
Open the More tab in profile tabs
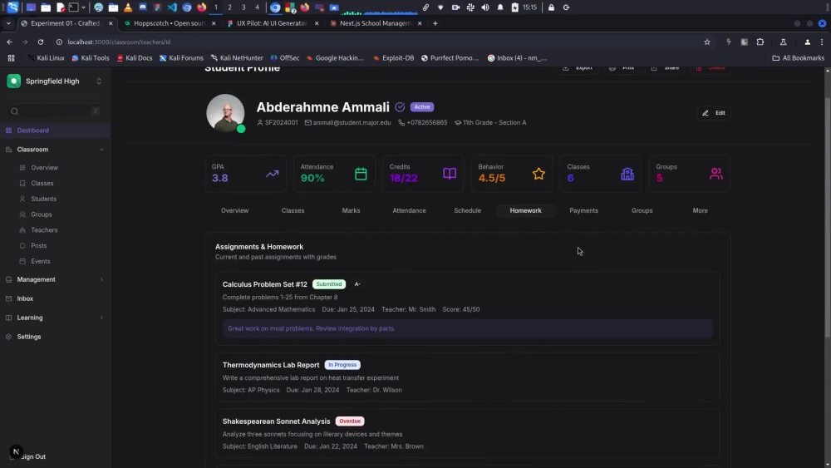pos(700,210)
